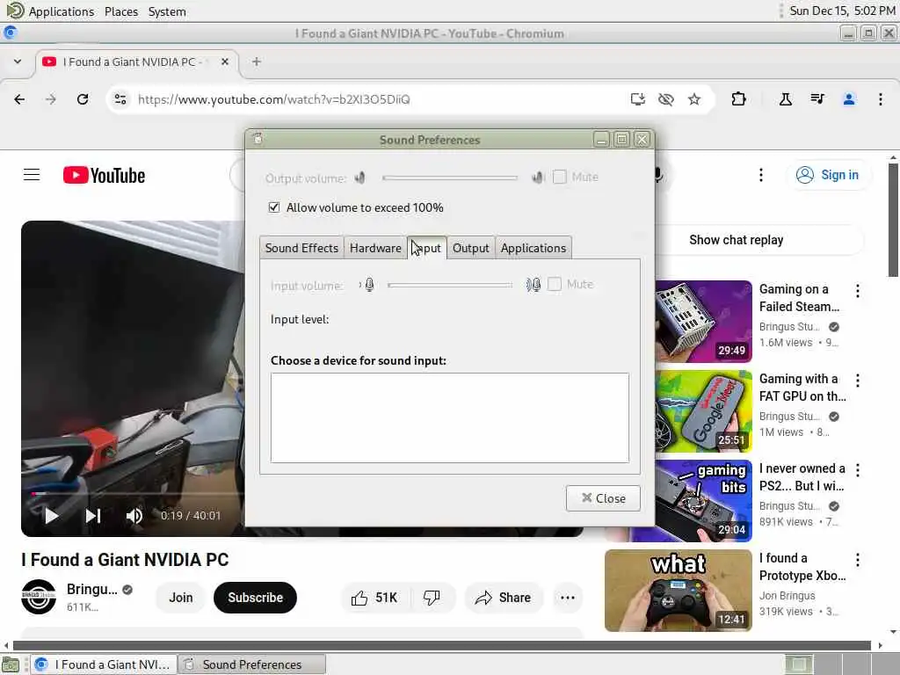This screenshot has height=675, width=900.
Task: Open more actions under video
Action: pos(568,598)
